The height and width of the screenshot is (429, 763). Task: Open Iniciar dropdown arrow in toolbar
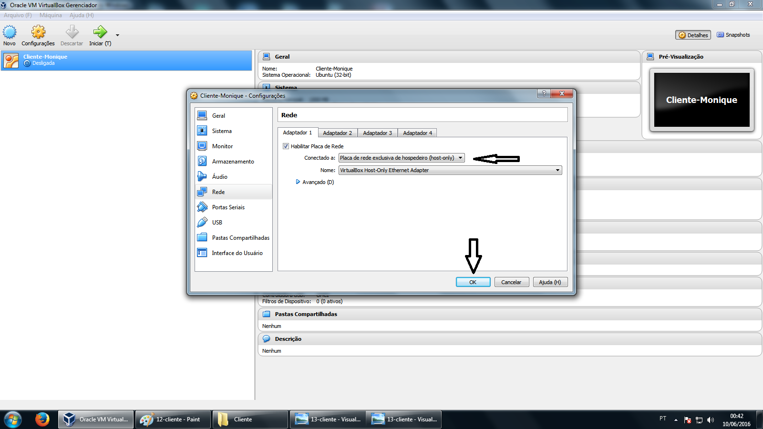(117, 35)
